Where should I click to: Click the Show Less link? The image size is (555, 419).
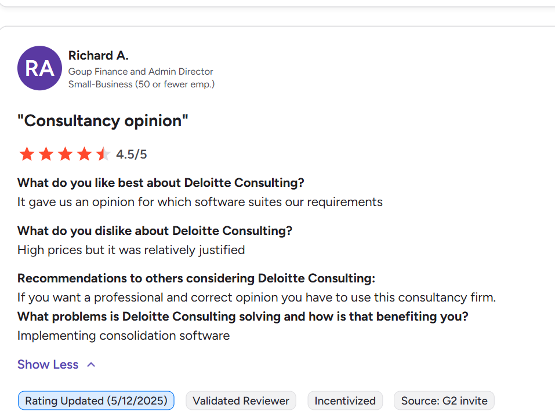[x=48, y=365]
